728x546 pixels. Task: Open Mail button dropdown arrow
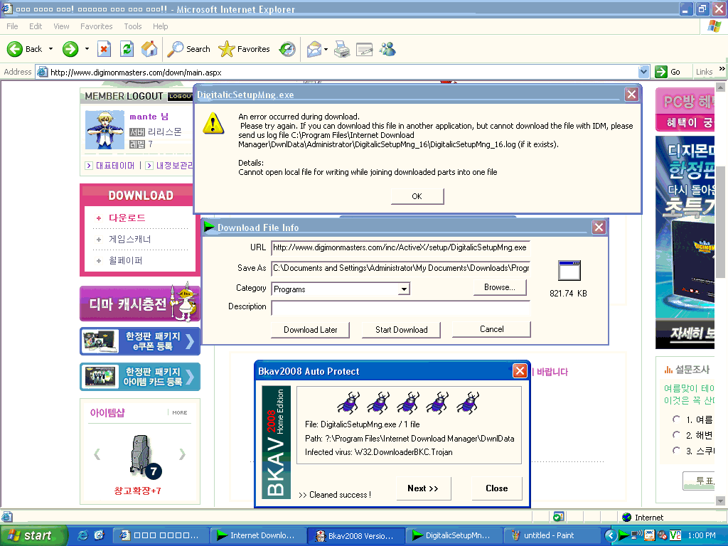[x=326, y=49]
